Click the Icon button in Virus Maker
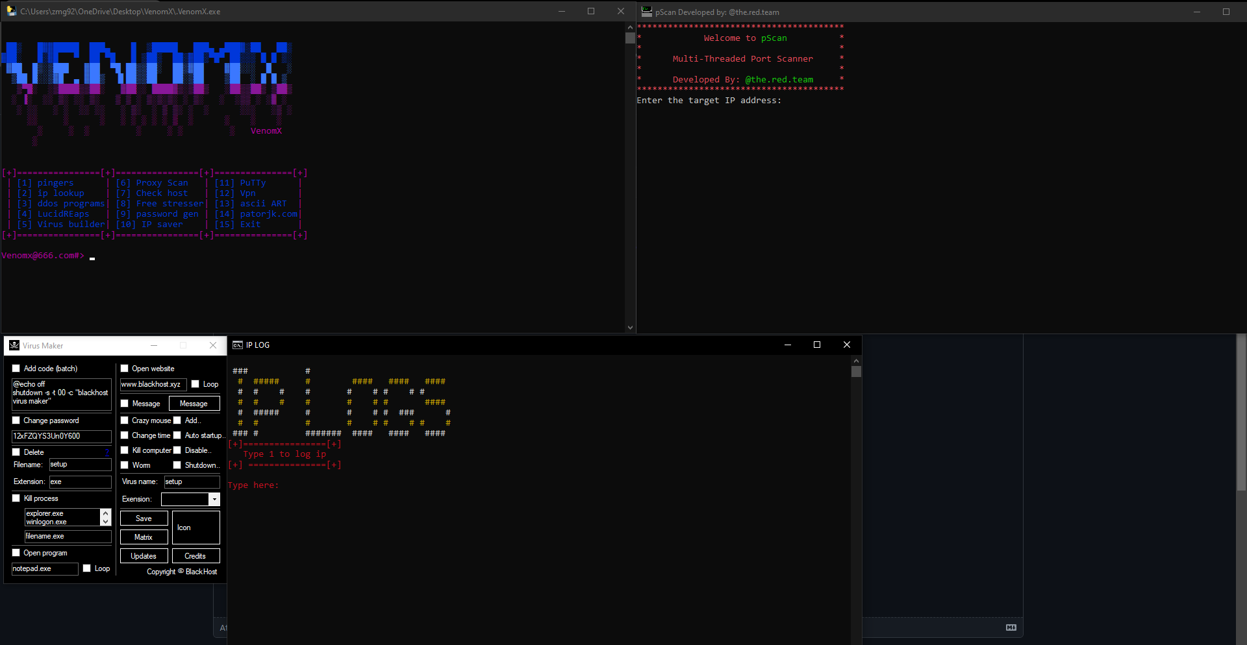The image size is (1247, 645). coord(195,527)
